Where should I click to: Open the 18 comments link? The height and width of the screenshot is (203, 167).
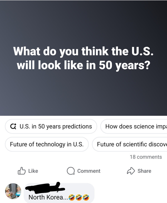tap(146, 157)
